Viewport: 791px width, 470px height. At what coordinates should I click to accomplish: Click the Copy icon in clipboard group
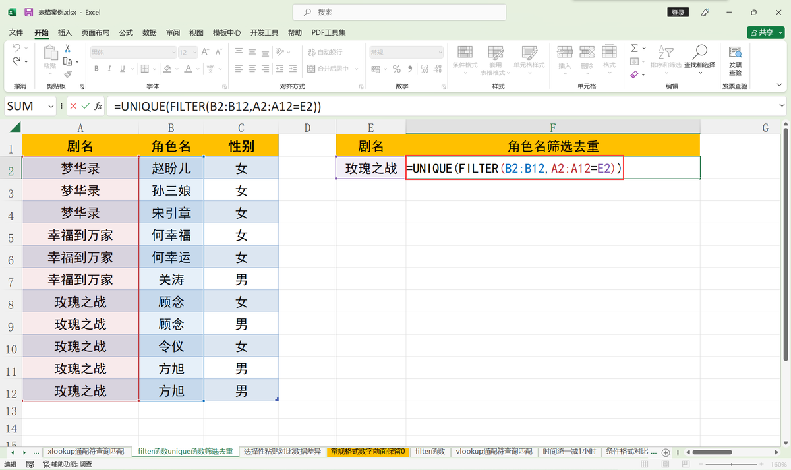tap(67, 61)
